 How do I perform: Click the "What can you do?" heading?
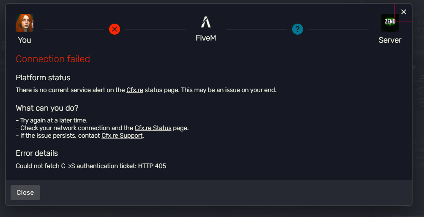(x=47, y=108)
